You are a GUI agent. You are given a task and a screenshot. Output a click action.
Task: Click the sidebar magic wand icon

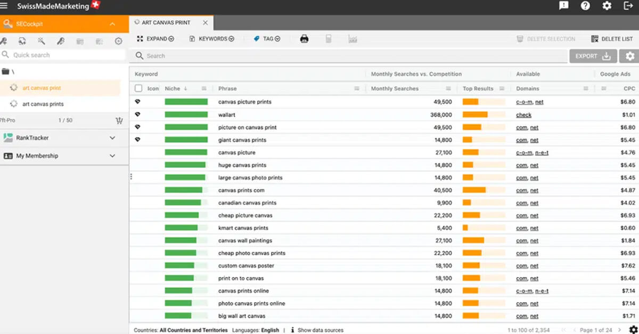click(x=41, y=41)
